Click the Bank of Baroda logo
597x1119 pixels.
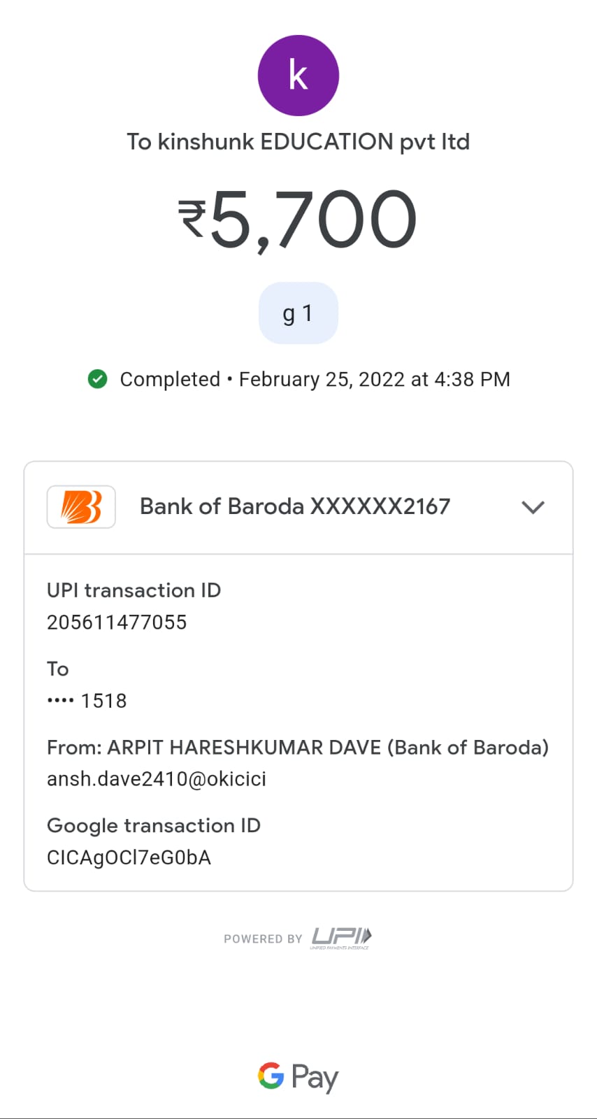(x=81, y=507)
